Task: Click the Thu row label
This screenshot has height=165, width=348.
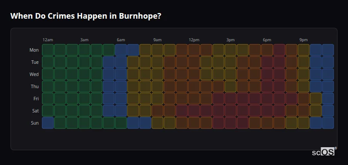Action: 35,86
